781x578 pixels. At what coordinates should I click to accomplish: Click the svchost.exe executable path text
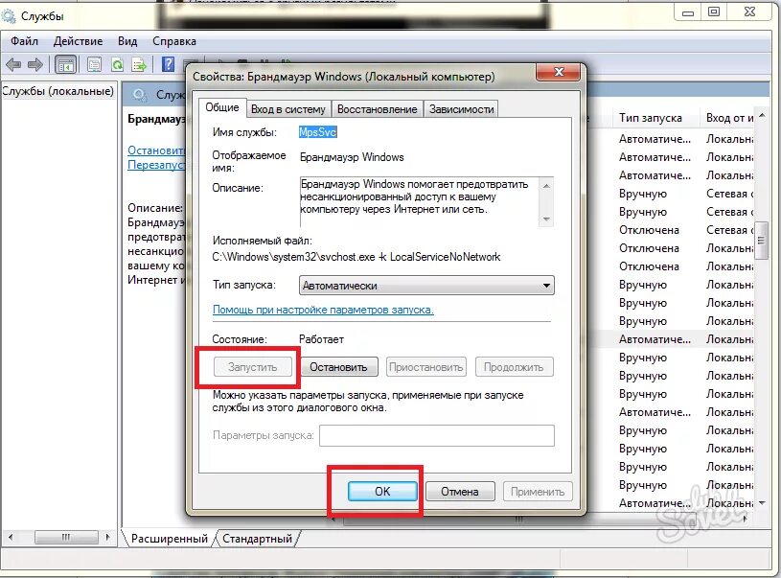(x=356, y=257)
